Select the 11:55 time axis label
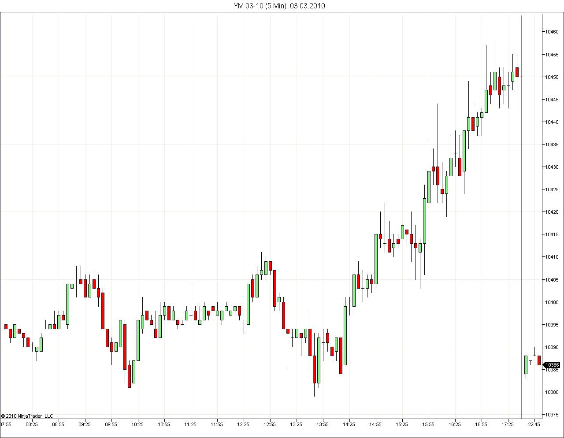Image resolution: width=564 pixels, height=438 pixels. 217,425
